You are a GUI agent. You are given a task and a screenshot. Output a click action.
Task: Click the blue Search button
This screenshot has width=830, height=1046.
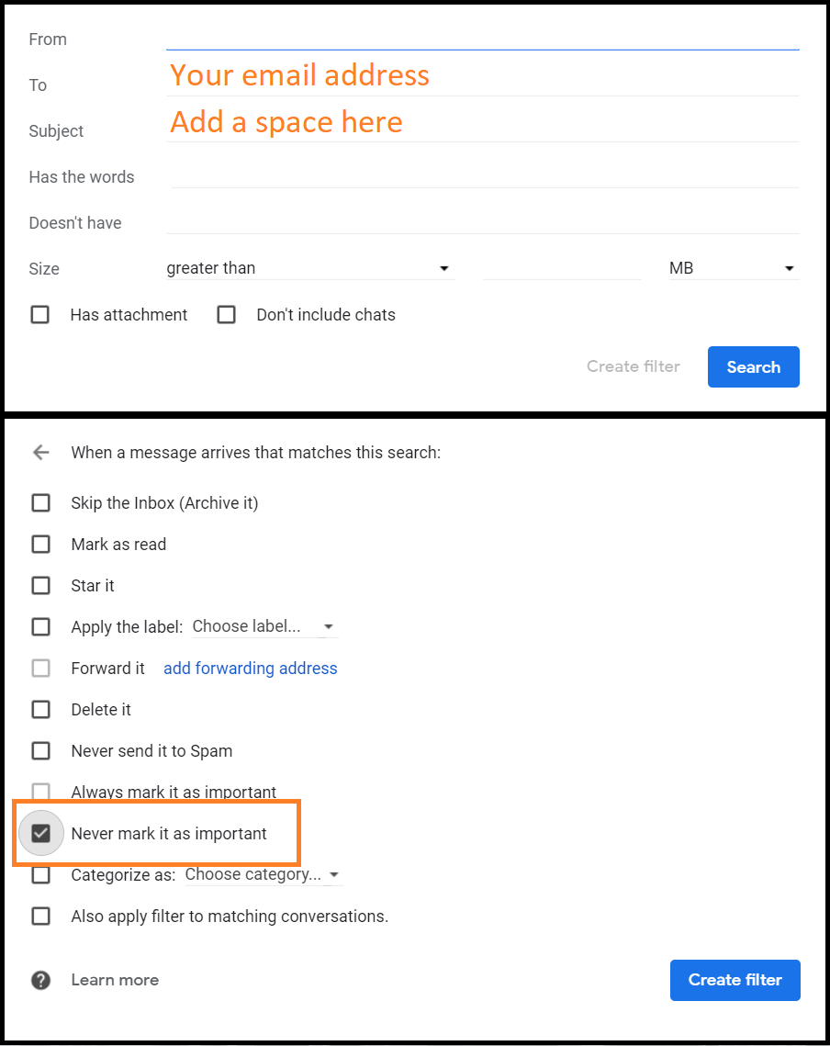pyautogui.click(x=753, y=367)
